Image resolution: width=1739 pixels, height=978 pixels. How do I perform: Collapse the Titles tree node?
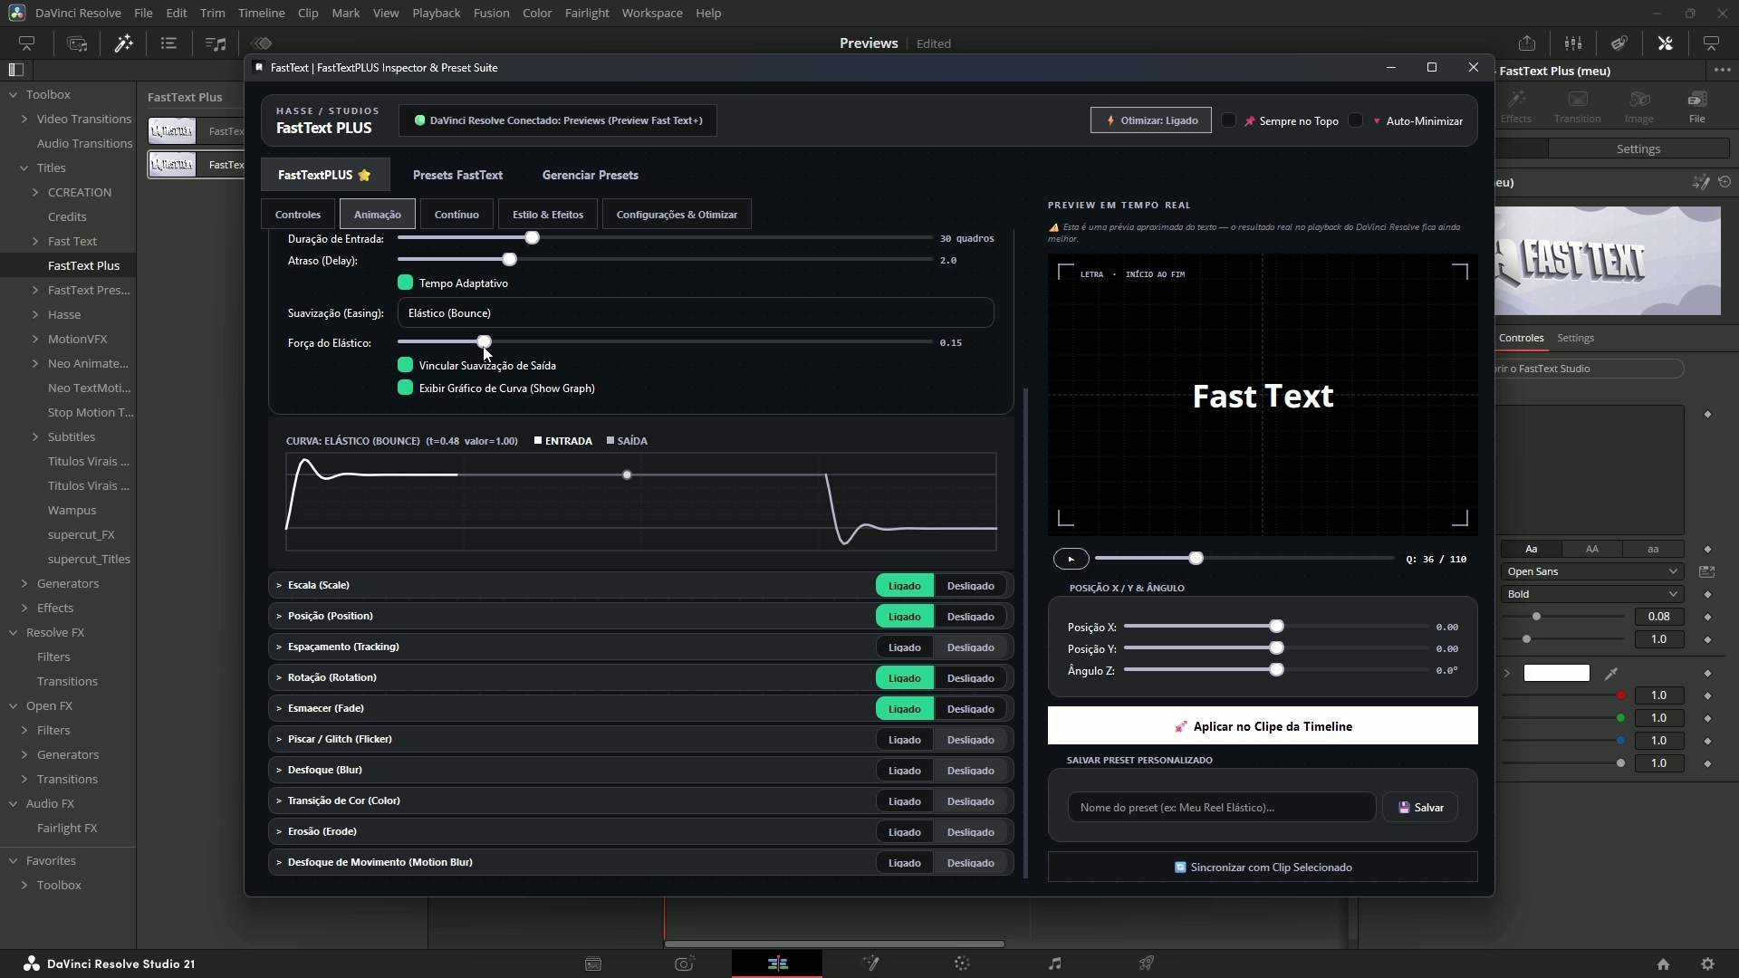pyautogui.click(x=24, y=168)
